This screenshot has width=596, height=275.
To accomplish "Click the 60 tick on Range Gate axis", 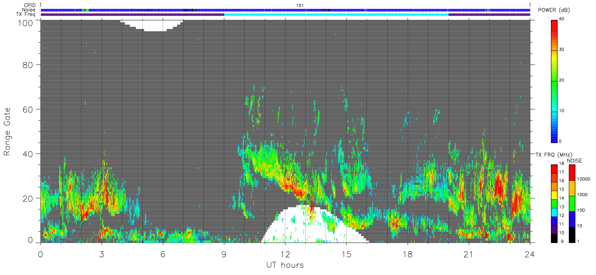I will 28,109.
